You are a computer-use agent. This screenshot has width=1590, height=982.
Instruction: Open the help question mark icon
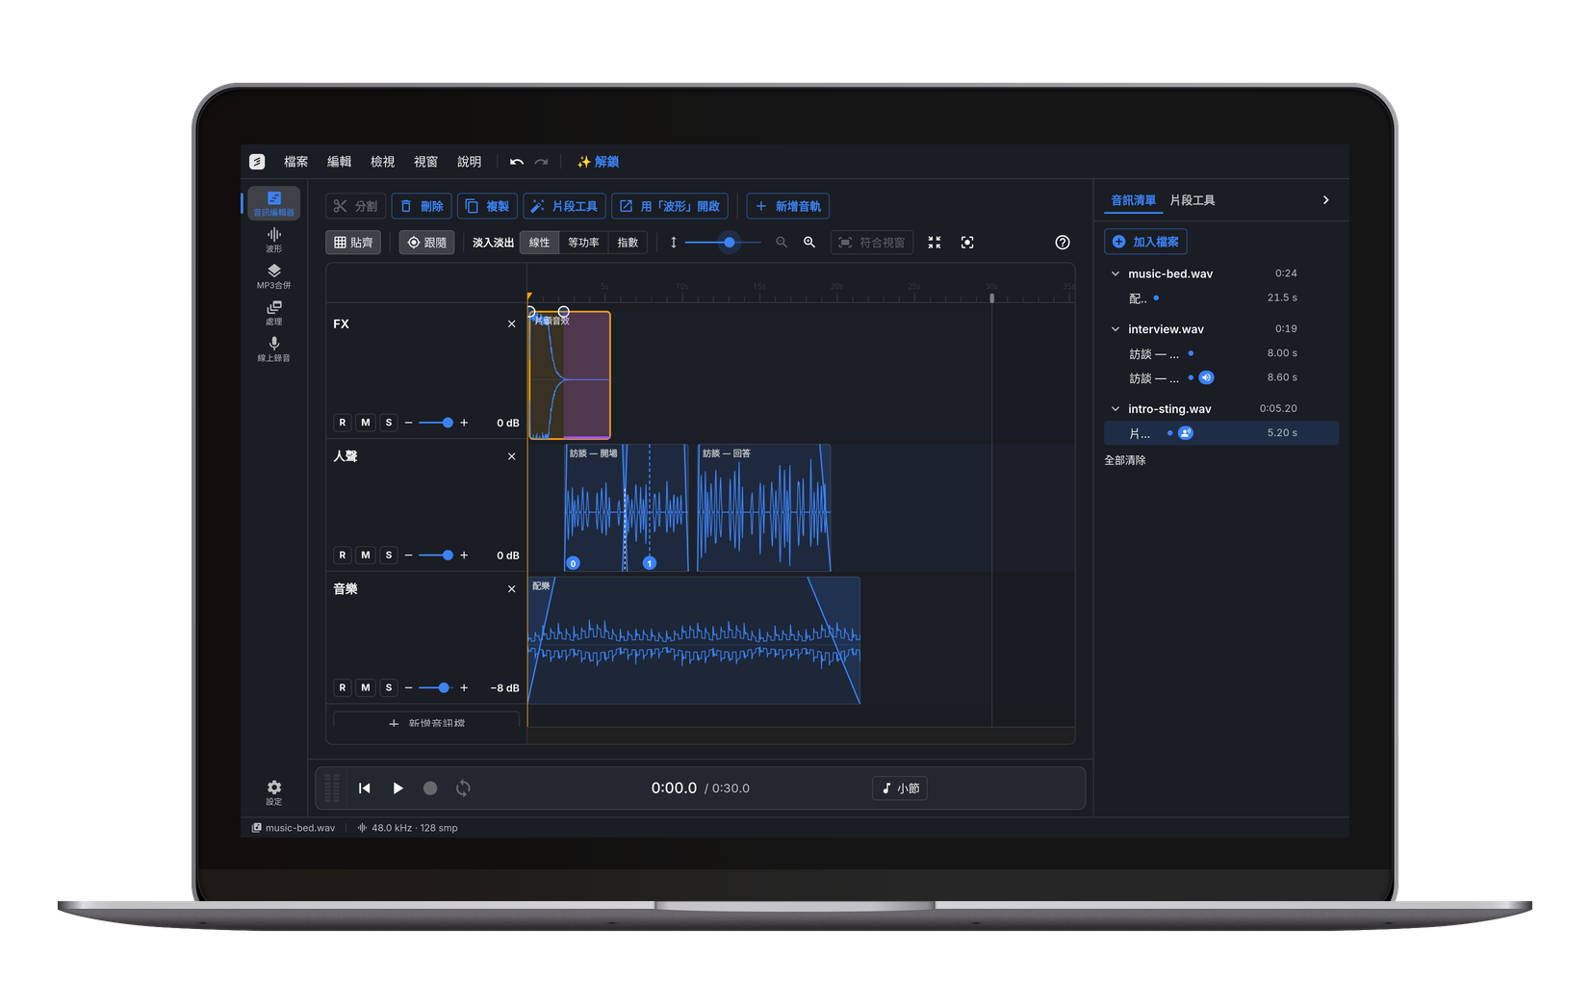click(1063, 243)
